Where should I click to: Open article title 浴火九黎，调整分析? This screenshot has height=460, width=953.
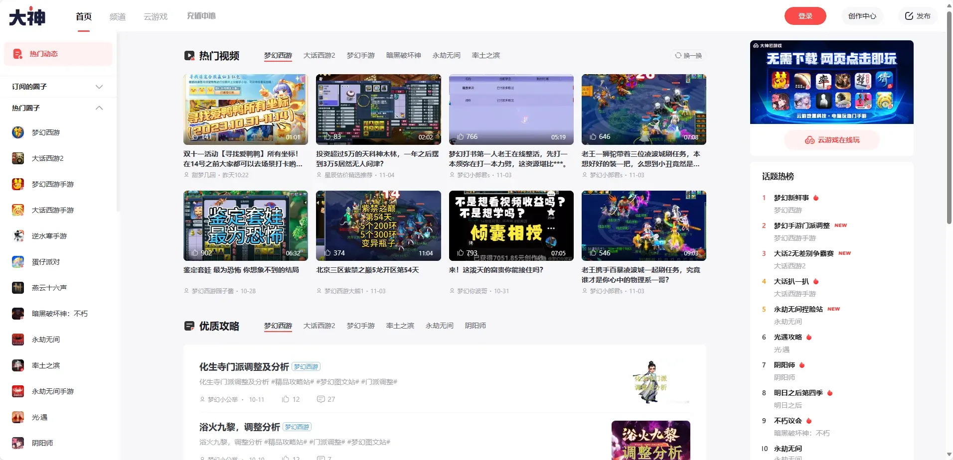click(240, 427)
